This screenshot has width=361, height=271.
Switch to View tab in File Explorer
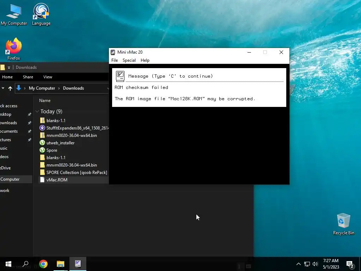click(48, 77)
